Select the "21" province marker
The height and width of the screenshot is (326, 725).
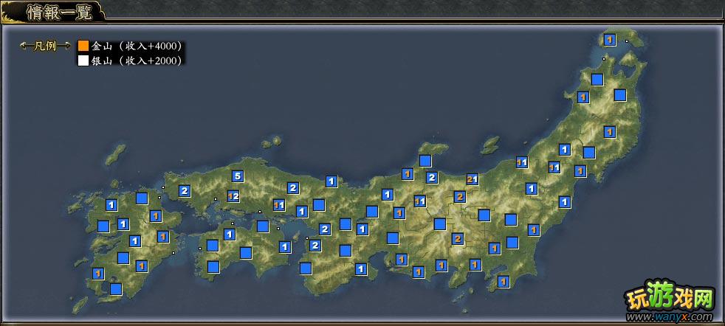pyautogui.click(x=472, y=179)
